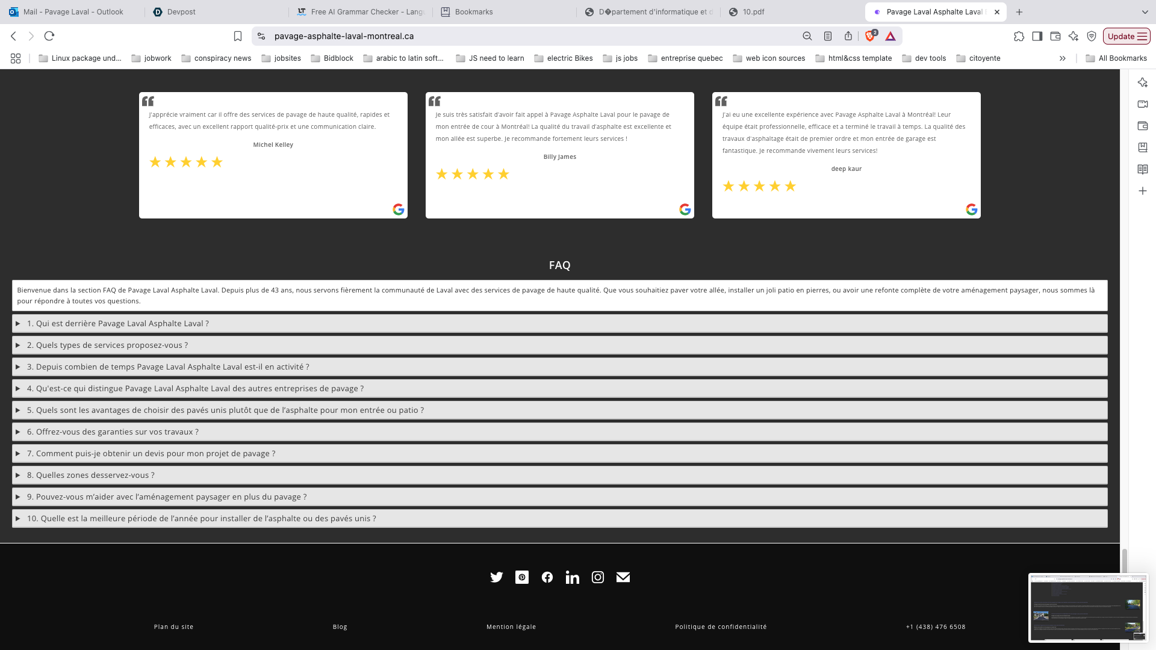Toggle the browser sidebar panel icon
The width and height of the screenshot is (1156, 650).
tap(1037, 36)
